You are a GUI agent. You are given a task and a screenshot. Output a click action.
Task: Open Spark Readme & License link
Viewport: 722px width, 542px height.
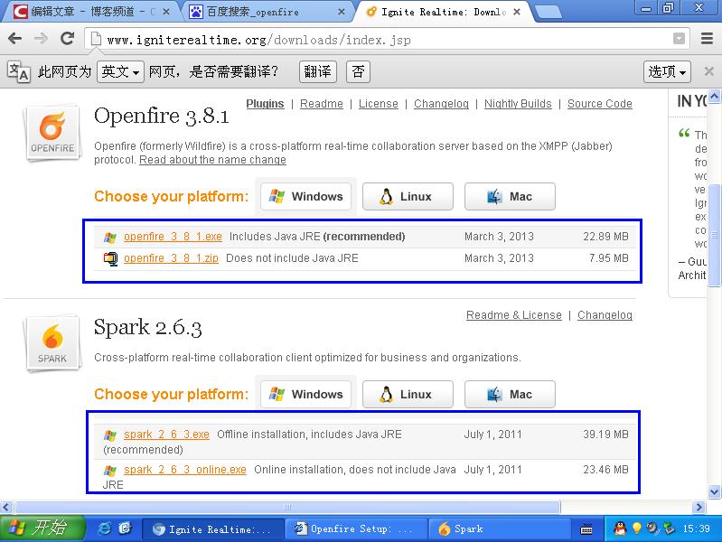[x=514, y=315]
